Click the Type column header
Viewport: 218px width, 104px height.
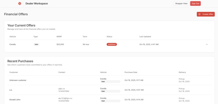pos(35,37)
